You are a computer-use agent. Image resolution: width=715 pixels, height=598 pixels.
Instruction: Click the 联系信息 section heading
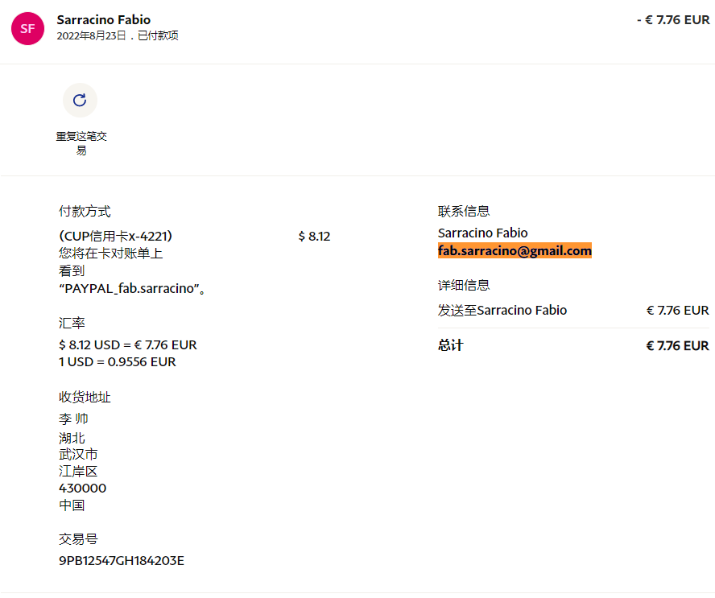click(464, 211)
